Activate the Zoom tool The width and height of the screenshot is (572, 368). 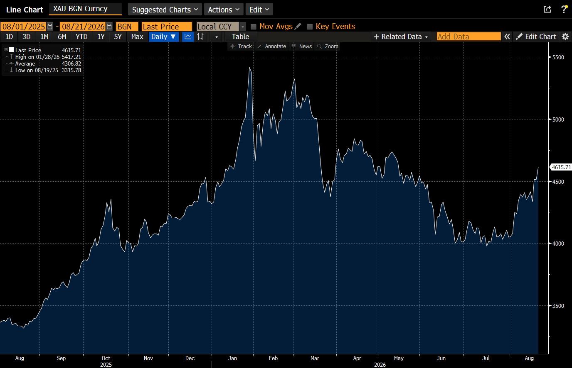(328, 46)
